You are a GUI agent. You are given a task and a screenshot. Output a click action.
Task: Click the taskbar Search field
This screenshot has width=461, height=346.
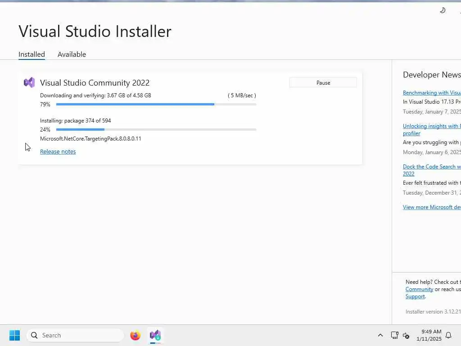(75, 335)
